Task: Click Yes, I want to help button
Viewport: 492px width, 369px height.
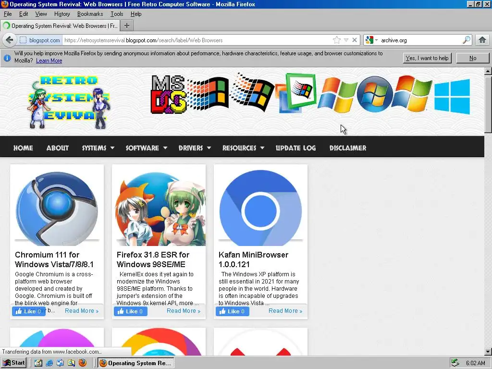Action: 427,58
